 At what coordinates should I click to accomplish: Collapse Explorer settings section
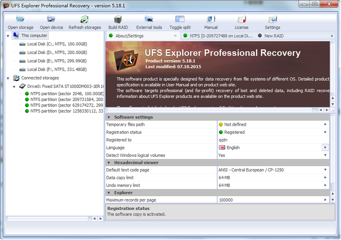pos(109,193)
